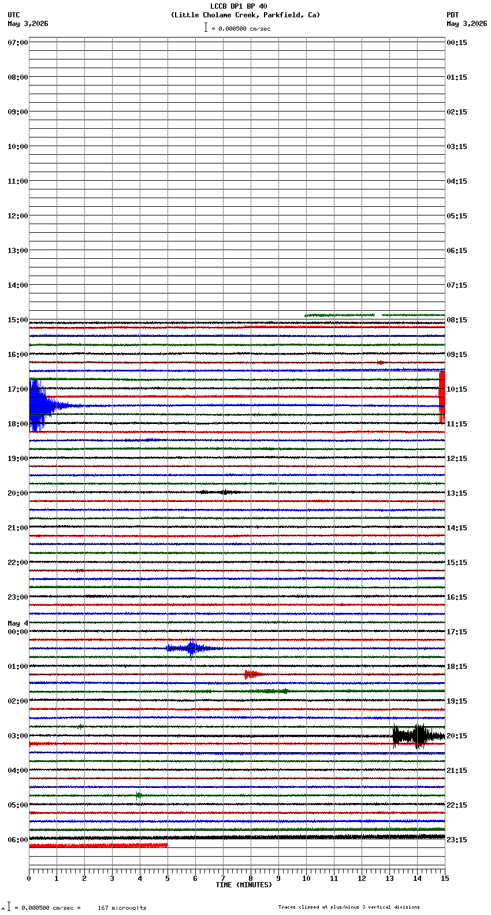Click the clipped red burst near 10:15 PDT
This screenshot has height=915, width=491.
coord(442,397)
